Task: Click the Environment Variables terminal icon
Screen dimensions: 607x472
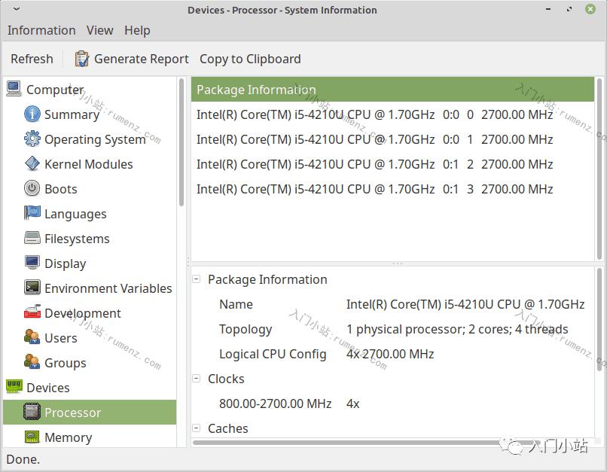Action: click(x=32, y=288)
